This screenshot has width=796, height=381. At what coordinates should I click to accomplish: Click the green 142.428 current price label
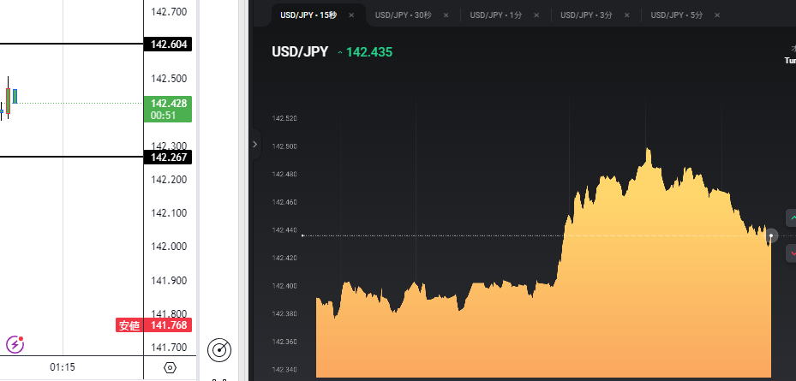point(169,109)
